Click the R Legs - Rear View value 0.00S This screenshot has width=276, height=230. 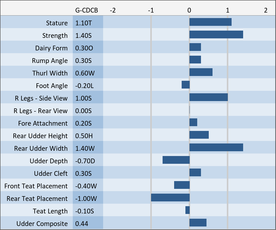(84, 111)
